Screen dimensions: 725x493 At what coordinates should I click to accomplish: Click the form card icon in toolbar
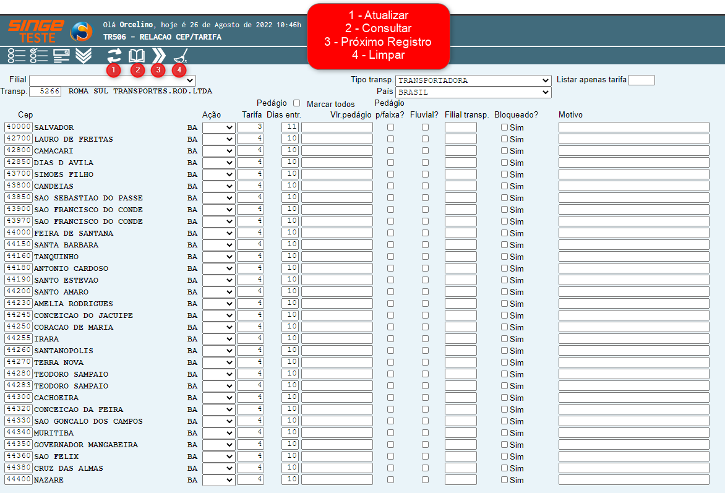point(61,56)
